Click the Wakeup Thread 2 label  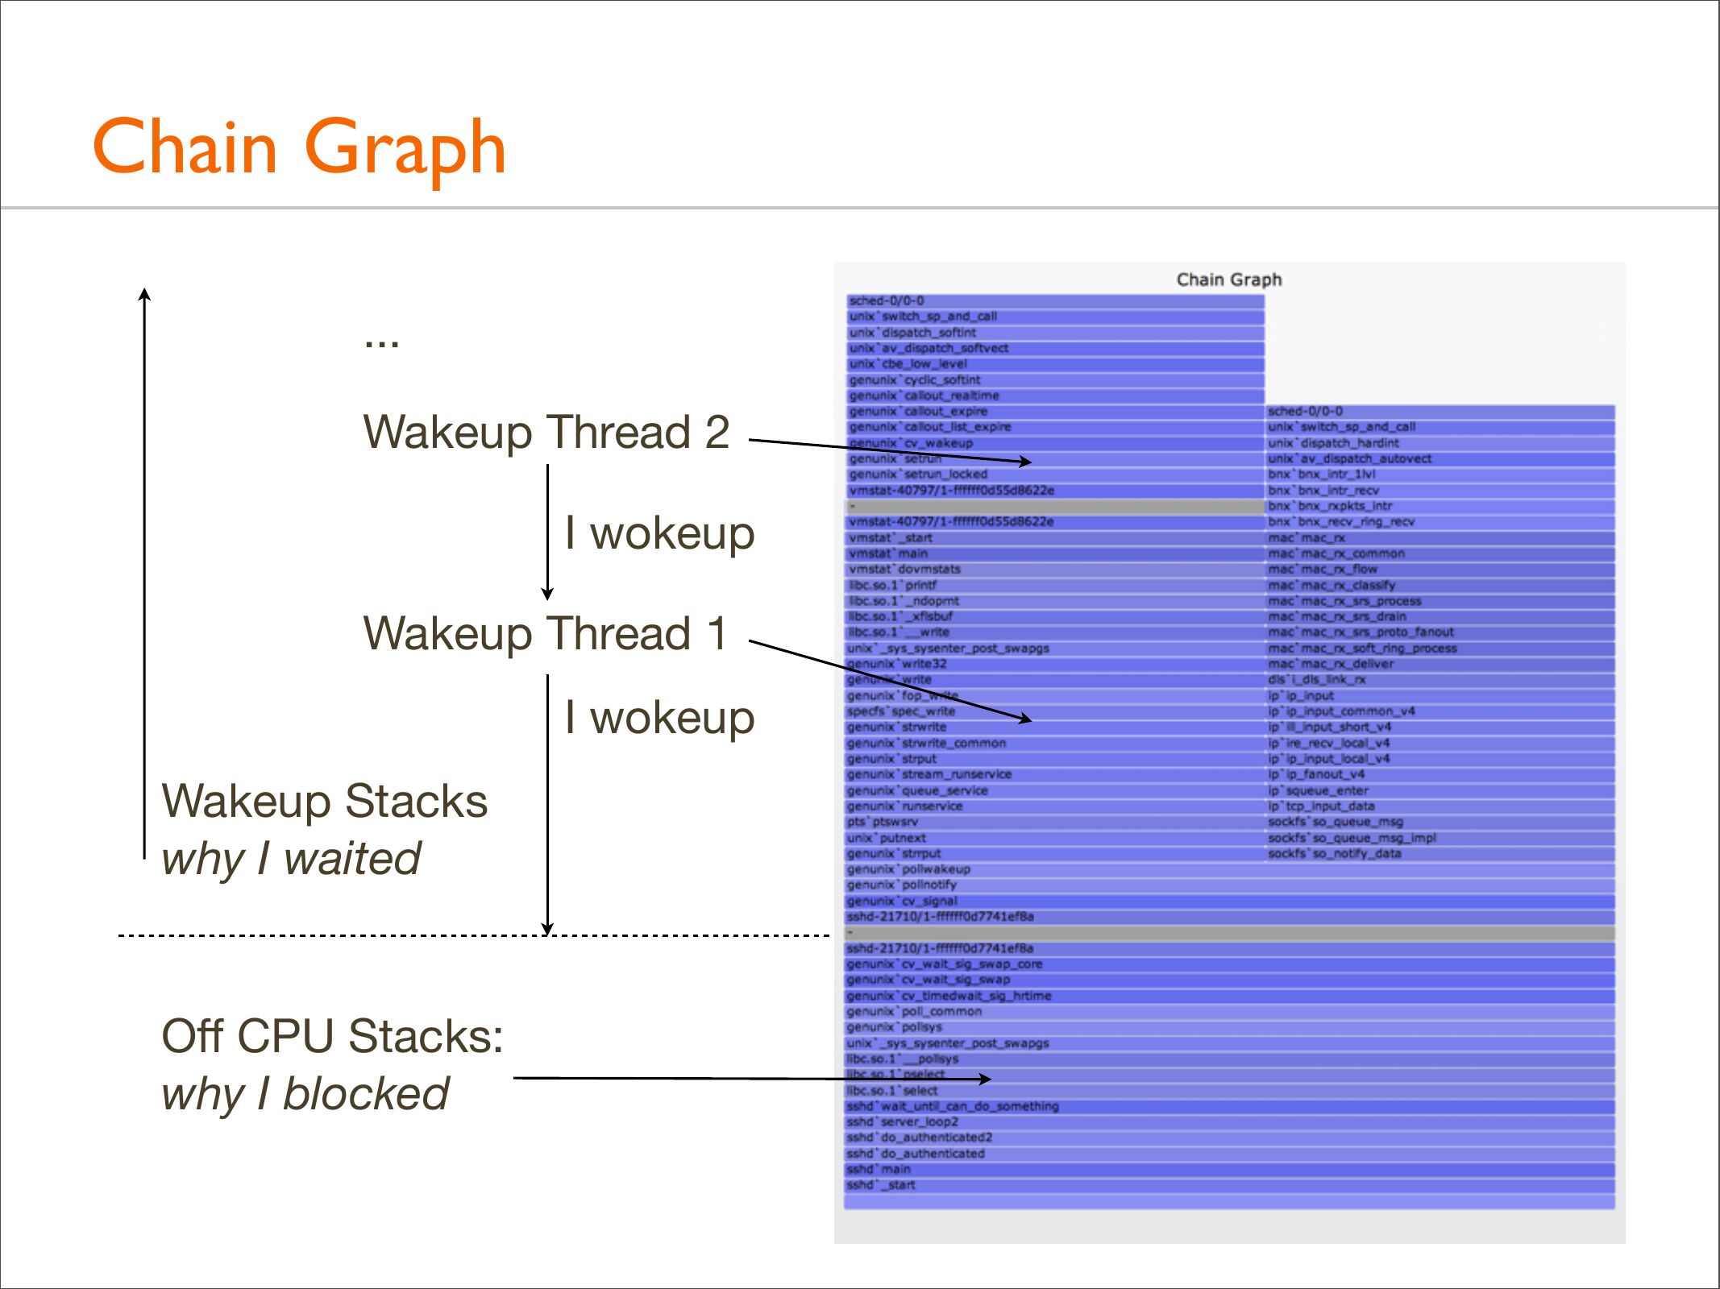[x=546, y=433]
